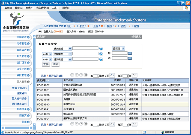The width and height of the screenshot is (191, 135).
Task: Open the calendar picker for the start date
Action: point(130,53)
